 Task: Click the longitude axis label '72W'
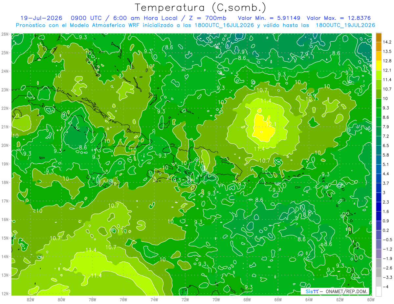pyautogui.click(x=185, y=299)
